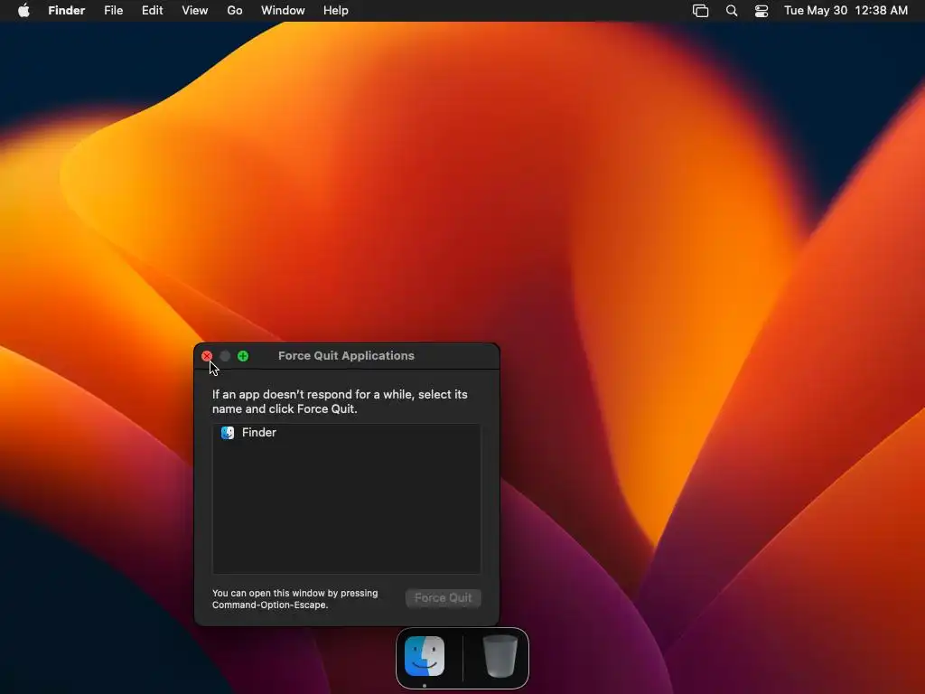
Task: Open the Apple menu
Action: point(23,11)
